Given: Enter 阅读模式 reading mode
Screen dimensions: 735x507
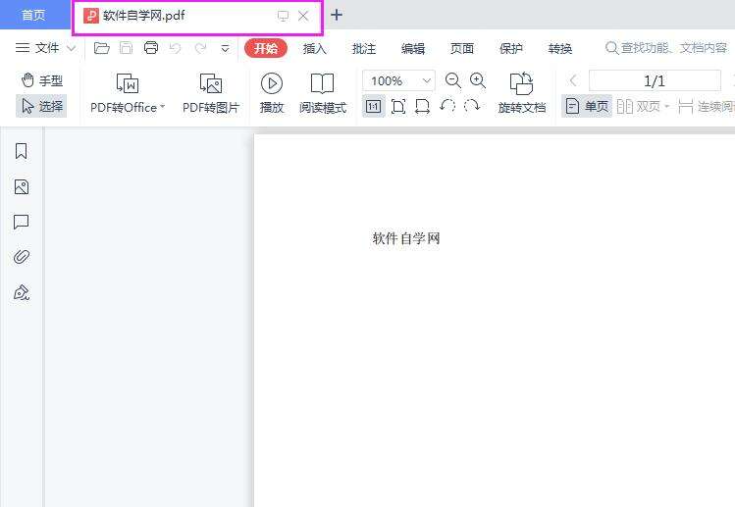Looking at the screenshot, I should (323, 93).
